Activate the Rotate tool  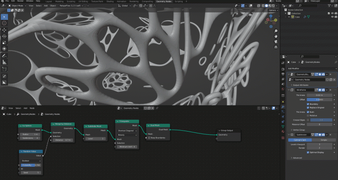(4, 36)
